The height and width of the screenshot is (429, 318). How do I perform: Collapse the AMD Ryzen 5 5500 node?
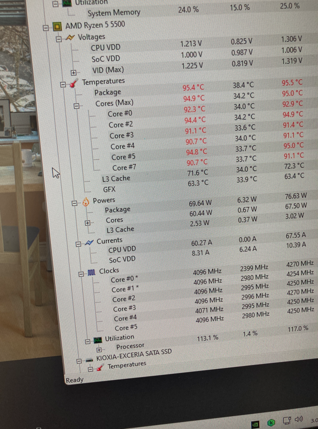click(46, 28)
